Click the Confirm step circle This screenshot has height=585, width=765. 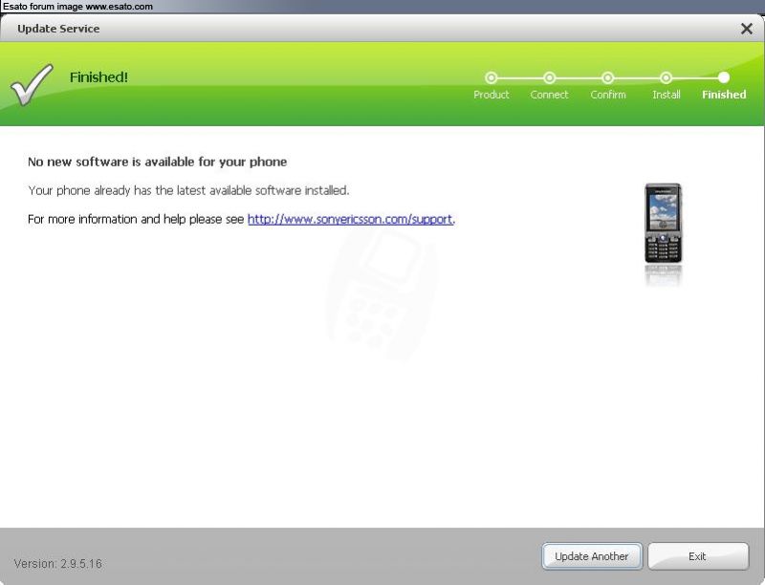(x=607, y=78)
